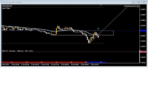Click the 9 Oct 05:00 time label
The height and width of the screenshot is (91, 148).
pyautogui.click(x=15, y=65)
